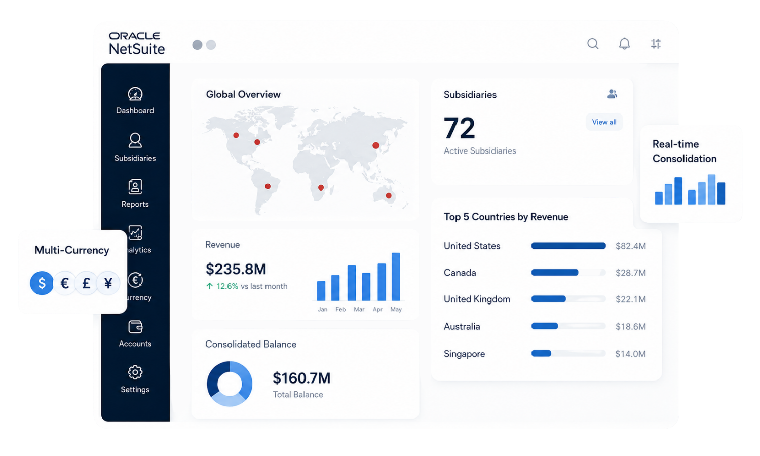Click the Consolidated Balance donut chart
The width and height of the screenshot is (760, 456).
230,384
